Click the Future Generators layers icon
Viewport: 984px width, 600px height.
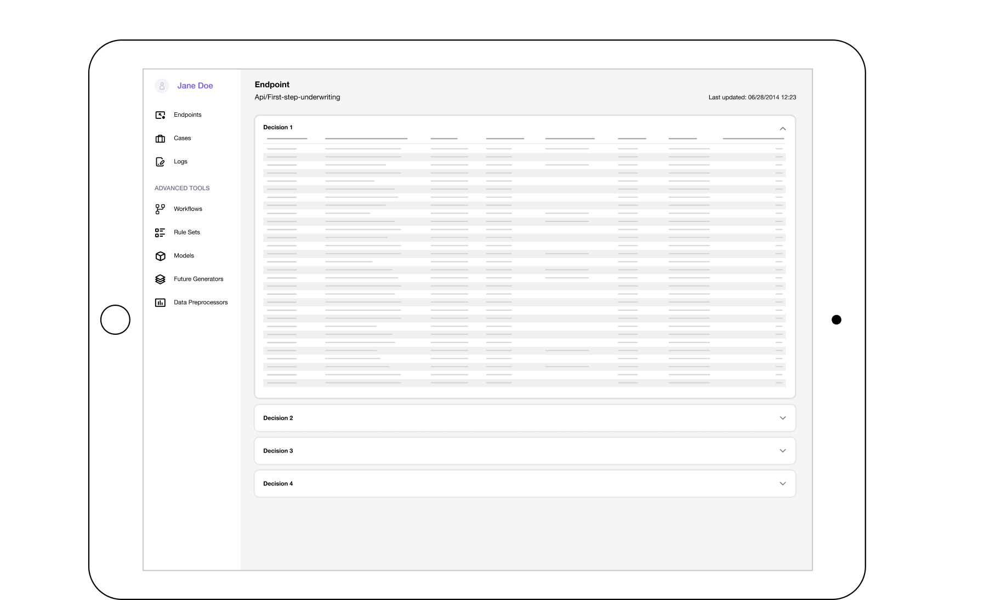(x=160, y=279)
